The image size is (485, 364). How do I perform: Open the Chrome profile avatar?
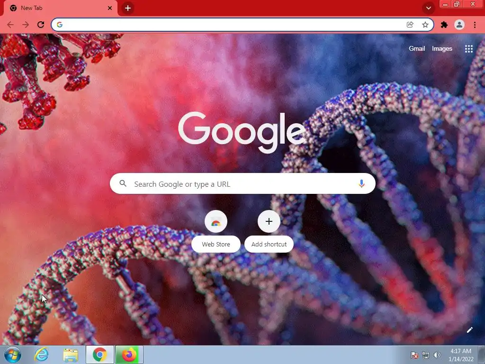459,25
